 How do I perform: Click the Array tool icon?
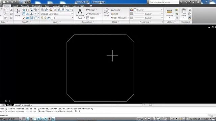click(31, 18)
